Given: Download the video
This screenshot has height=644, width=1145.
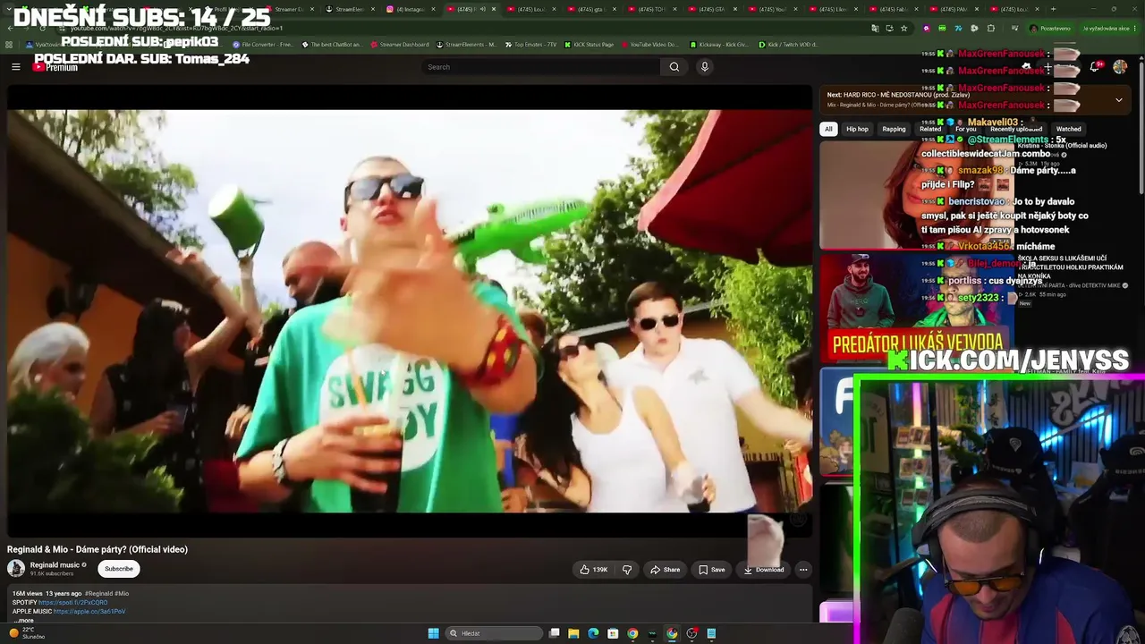Looking at the screenshot, I should pyautogui.click(x=764, y=570).
